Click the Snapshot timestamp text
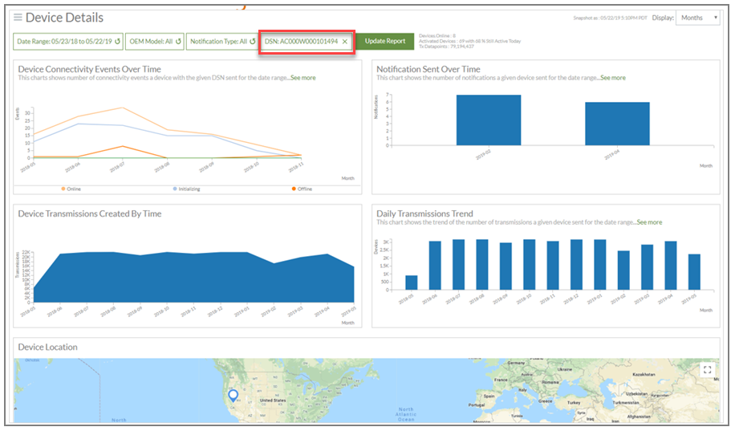Viewport: 731px width, 431px height. (610, 18)
